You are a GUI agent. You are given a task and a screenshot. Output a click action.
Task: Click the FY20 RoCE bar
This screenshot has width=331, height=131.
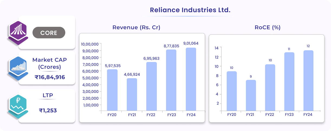coord(232,91)
